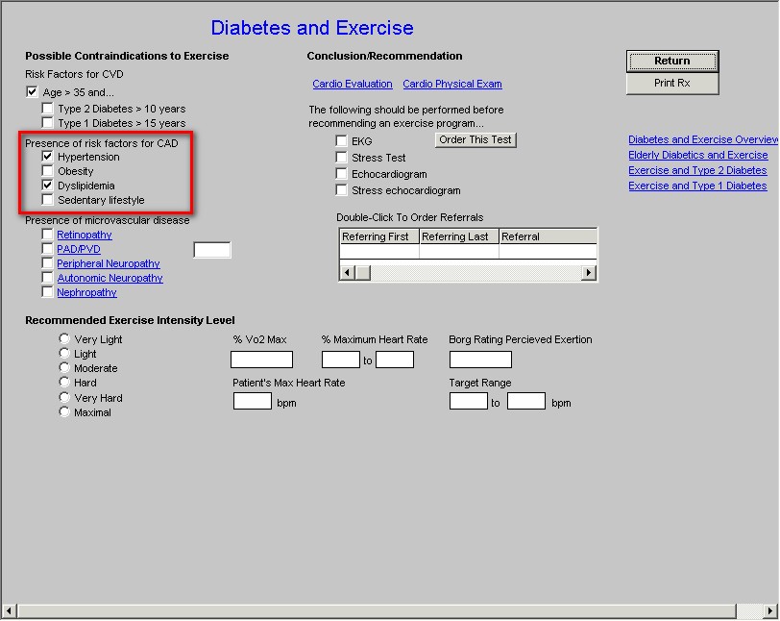This screenshot has width=780, height=621.
Task: Open Elderly Diabetics and Exercise link
Action: click(698, 156)
